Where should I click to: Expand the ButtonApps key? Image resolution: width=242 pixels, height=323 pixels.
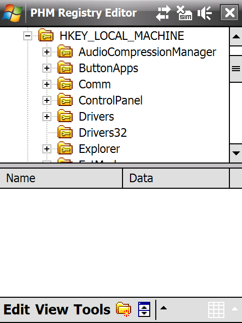[47, 68]
